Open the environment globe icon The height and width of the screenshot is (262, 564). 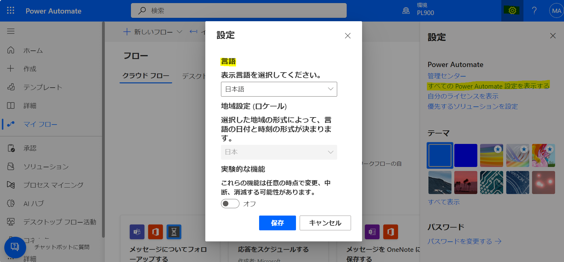(406, 11)
